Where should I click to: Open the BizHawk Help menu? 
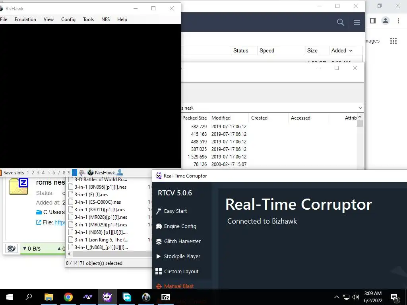(x=122, y=19)
